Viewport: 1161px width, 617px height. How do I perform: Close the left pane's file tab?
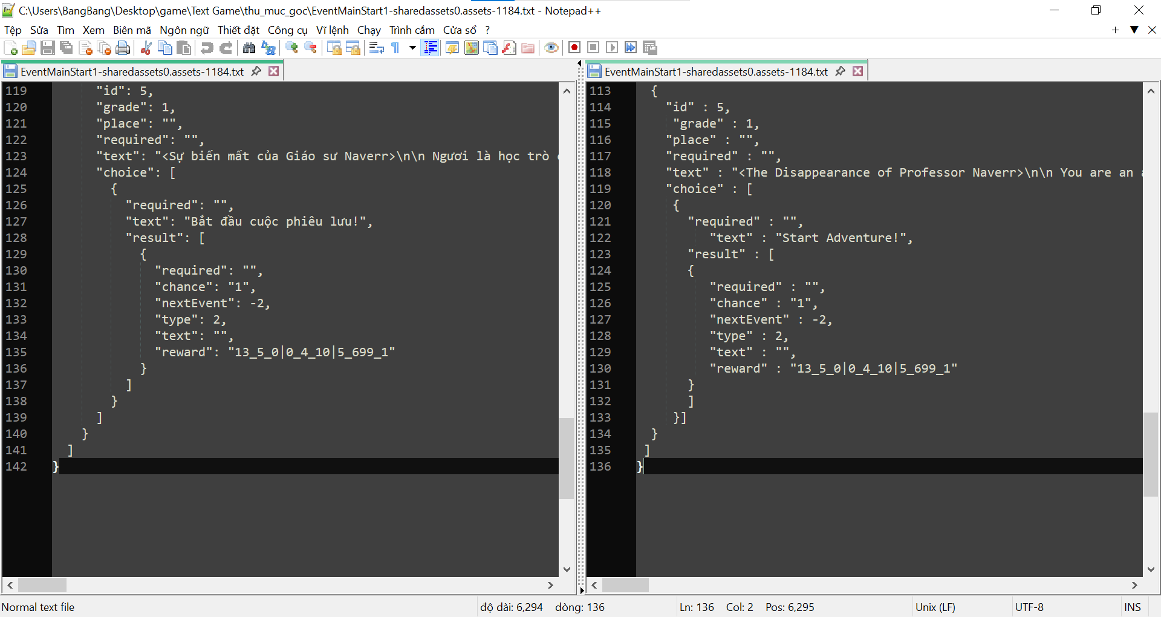[x=273, y=71]
